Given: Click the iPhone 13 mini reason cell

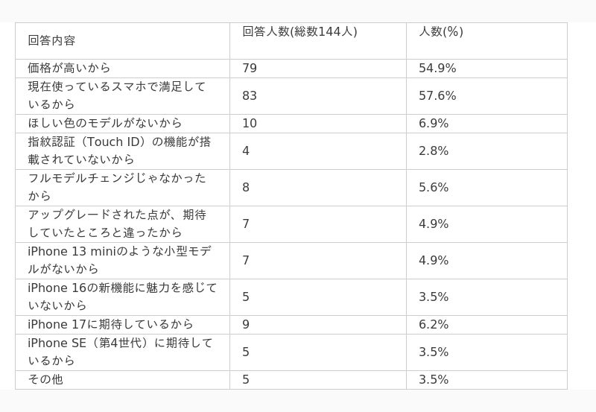Looking at the screenshot, I should [119, 260].
